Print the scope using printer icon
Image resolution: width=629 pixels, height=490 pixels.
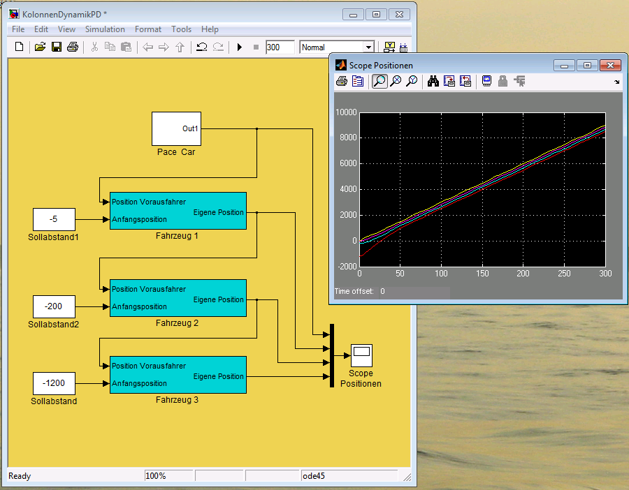pyautogui.click(x=342, y=82)
